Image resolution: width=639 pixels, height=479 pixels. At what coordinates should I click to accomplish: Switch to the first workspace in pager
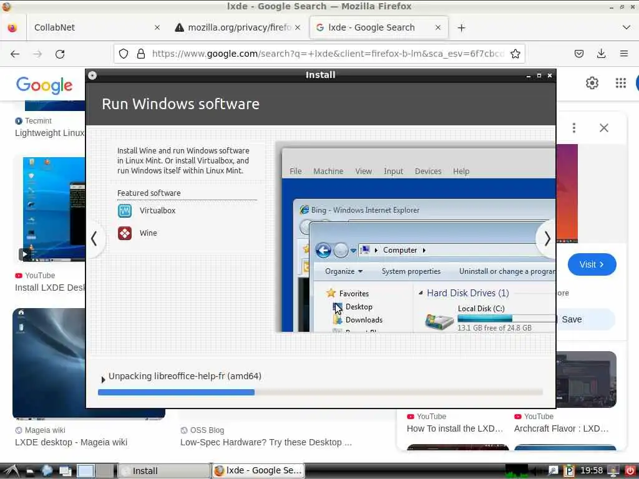pyautogui.click(x=86, y=471)
